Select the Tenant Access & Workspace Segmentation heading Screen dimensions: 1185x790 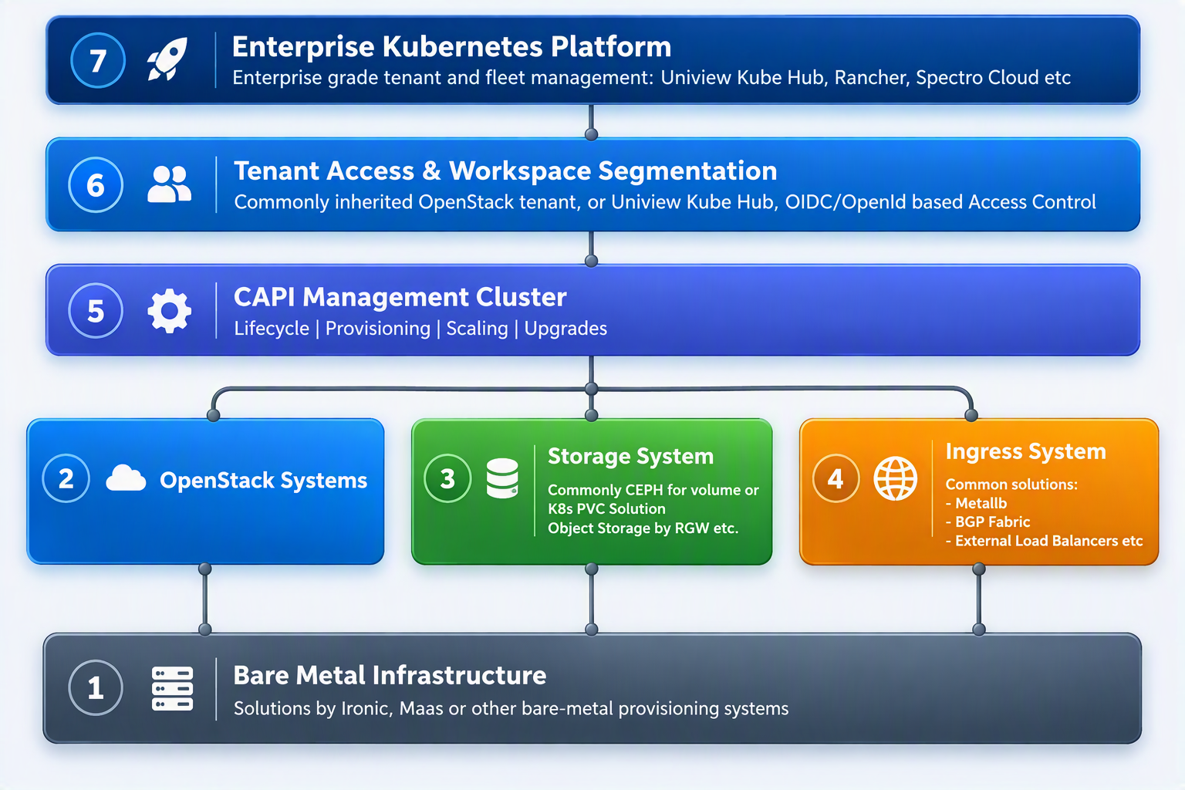(505, 170)
